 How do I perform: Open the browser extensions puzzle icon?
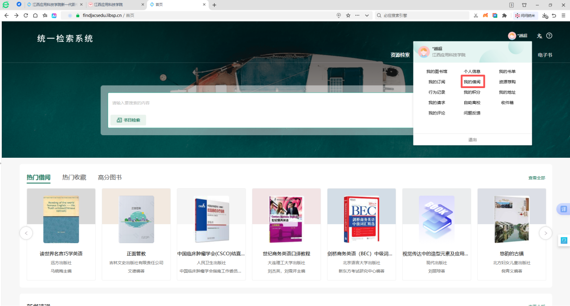pyautogui.click(x=504, y=15)
